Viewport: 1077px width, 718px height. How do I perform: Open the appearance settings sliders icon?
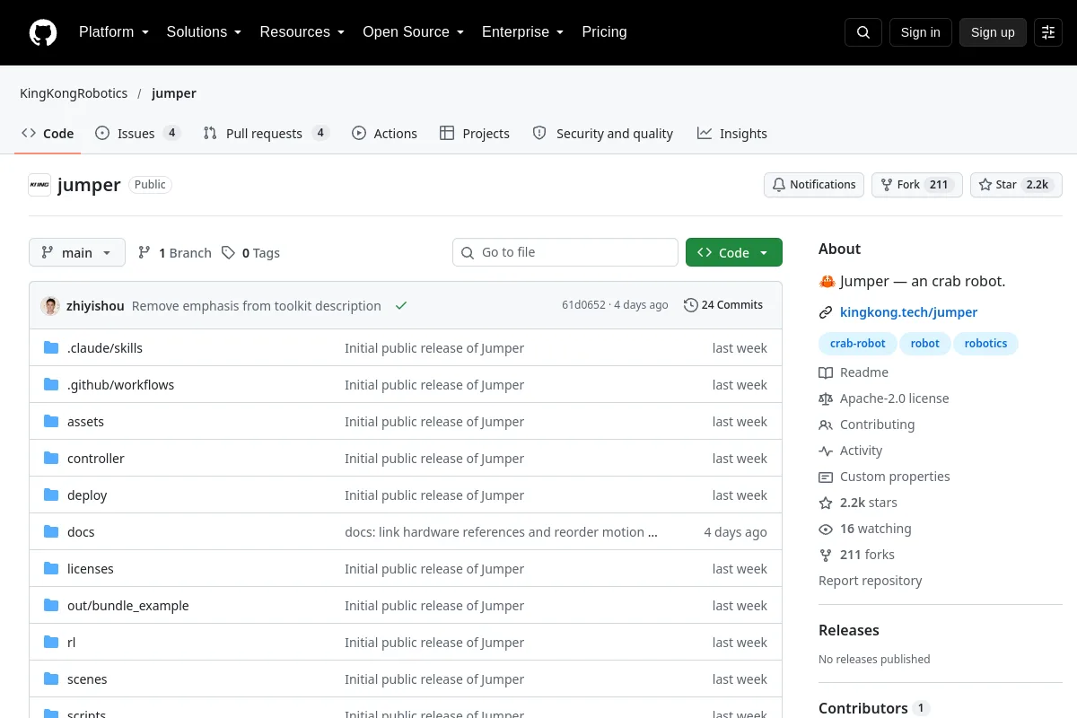(x=1048, y=32)
